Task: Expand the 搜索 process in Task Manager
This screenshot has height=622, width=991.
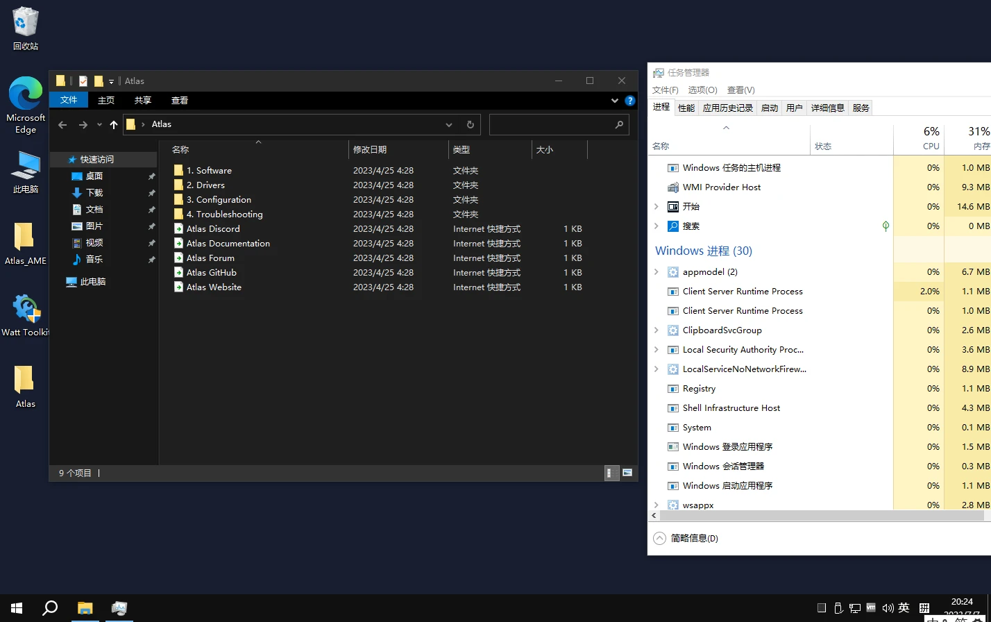Action: click(657, 226)
